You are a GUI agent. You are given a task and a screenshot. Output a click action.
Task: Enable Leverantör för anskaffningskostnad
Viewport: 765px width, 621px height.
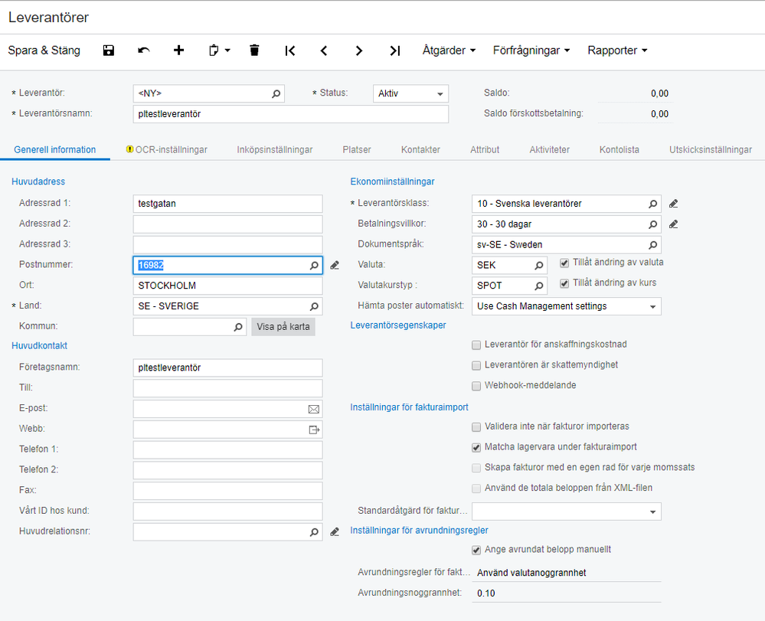[x=477, y=345]
